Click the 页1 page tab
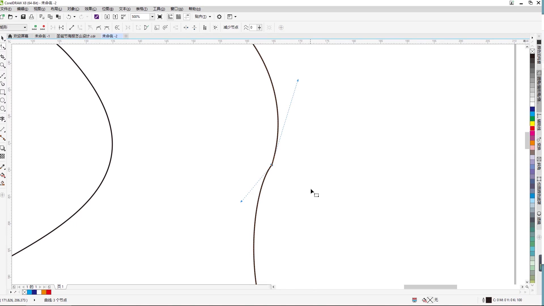This screenshot has width=544, height=306. (x=60, y=287)
